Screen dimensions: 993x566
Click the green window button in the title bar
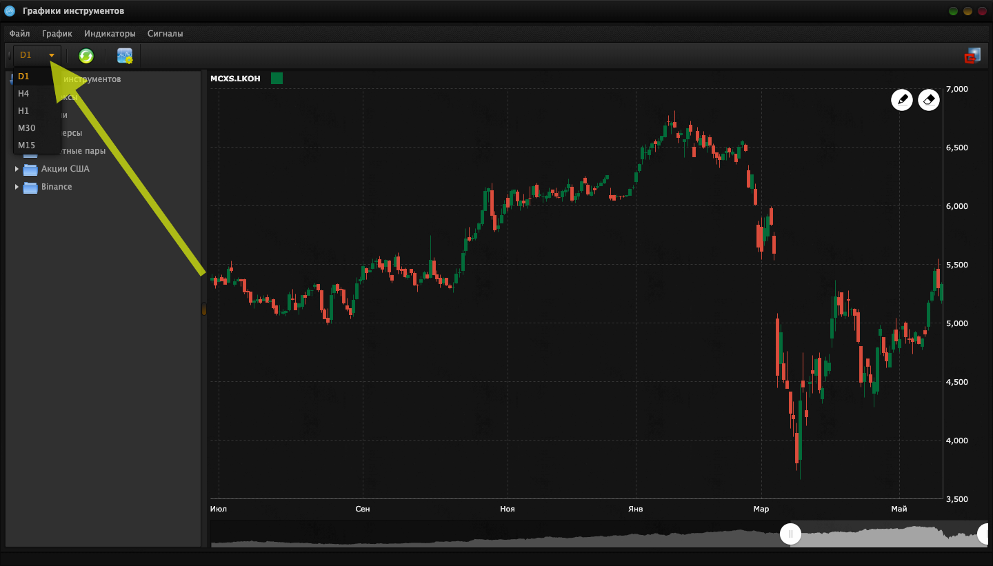[x=953, y=11]
